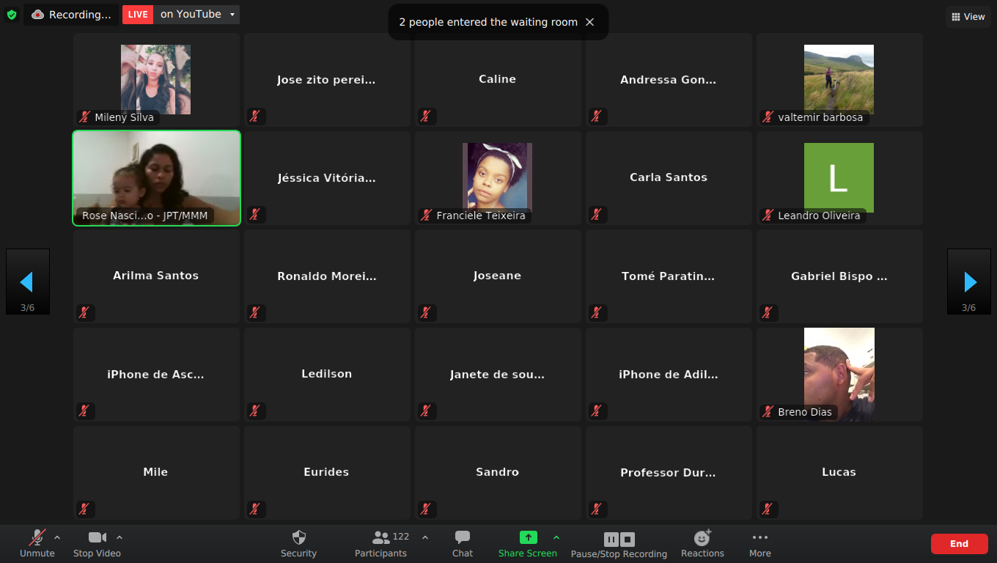The width and height of the screenshot is (997, 563).
Task: Expand share screen options arrow
Action: coord(556,537)
